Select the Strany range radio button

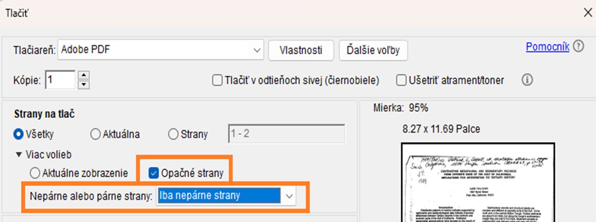point(174,134)
